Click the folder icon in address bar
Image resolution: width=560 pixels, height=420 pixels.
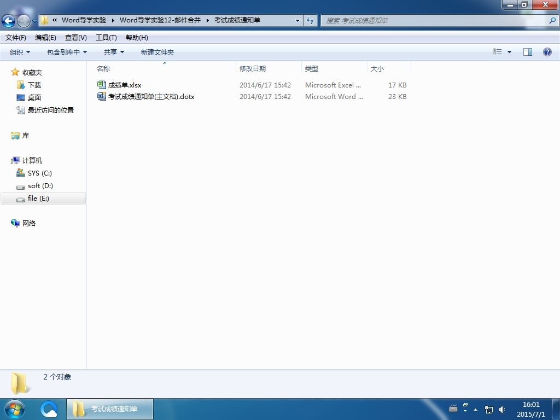tap(44, 20)
